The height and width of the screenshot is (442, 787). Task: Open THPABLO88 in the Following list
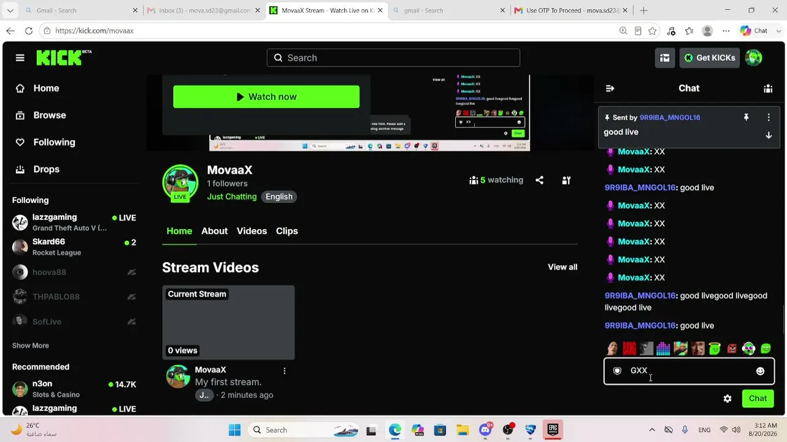pyautogui.click(x=74, y=297)
